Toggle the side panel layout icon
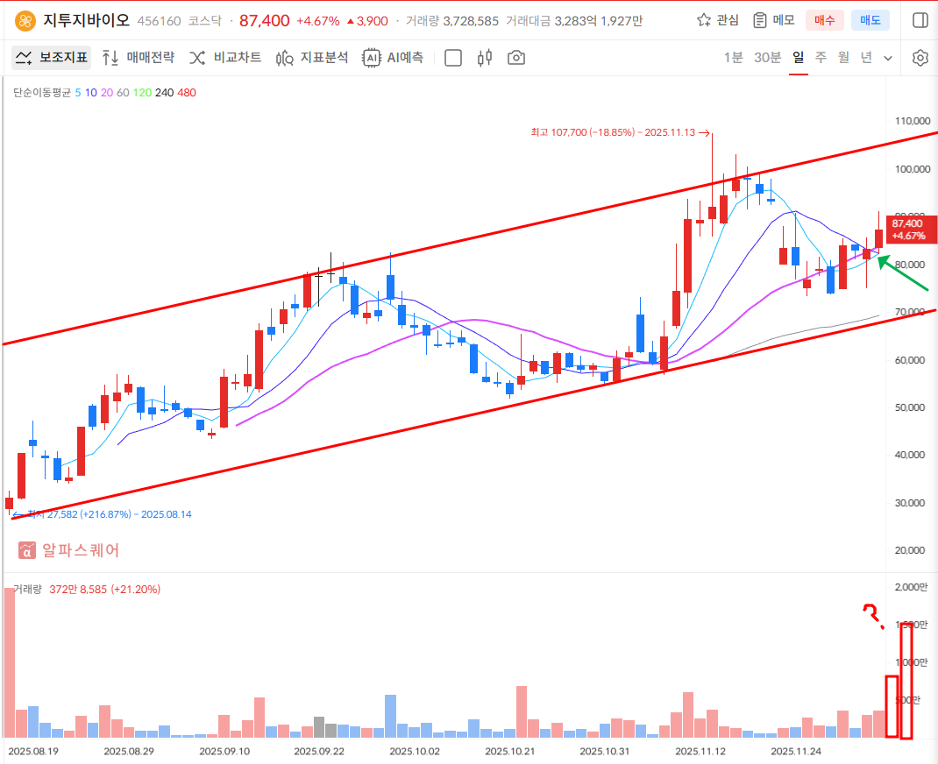 pyautogui.click(x=920, y=20)
